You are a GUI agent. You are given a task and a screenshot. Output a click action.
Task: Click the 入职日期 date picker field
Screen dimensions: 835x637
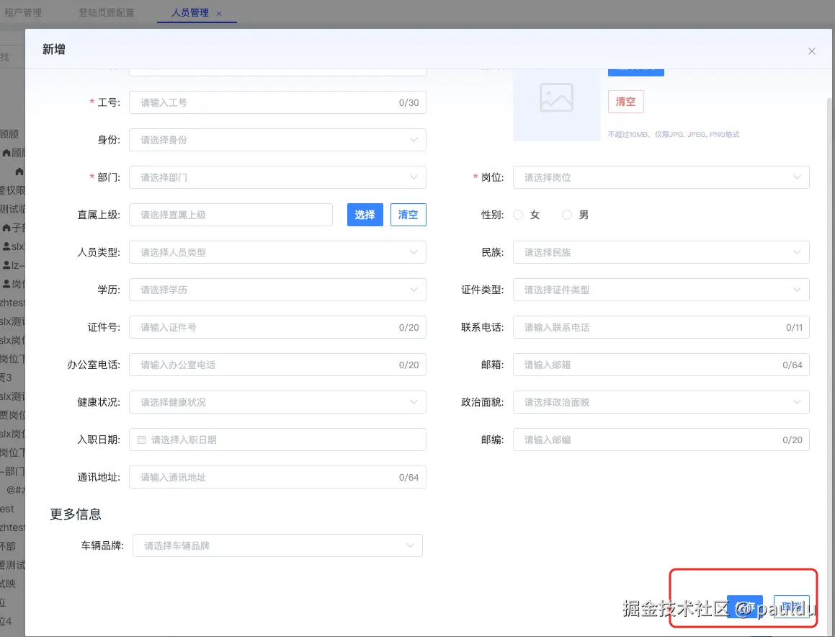(277, 440)
